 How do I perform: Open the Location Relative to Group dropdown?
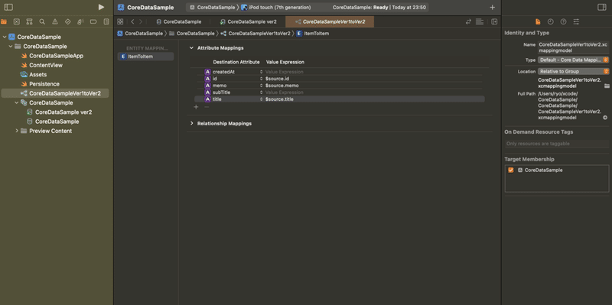[573, 71]
